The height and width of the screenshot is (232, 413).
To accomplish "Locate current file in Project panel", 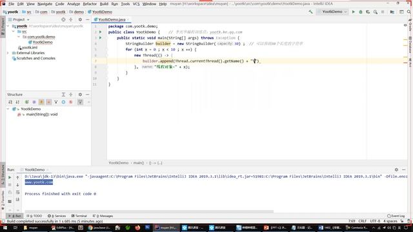I will click(x=63, y=19).
